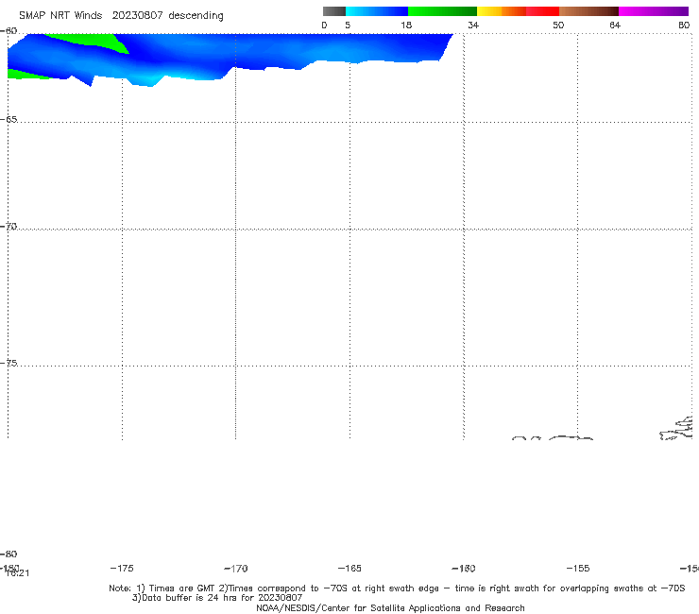Click the color bar label '5'
Image resolution: width=699 pixels, height=614 pixels.
[348, 25]
